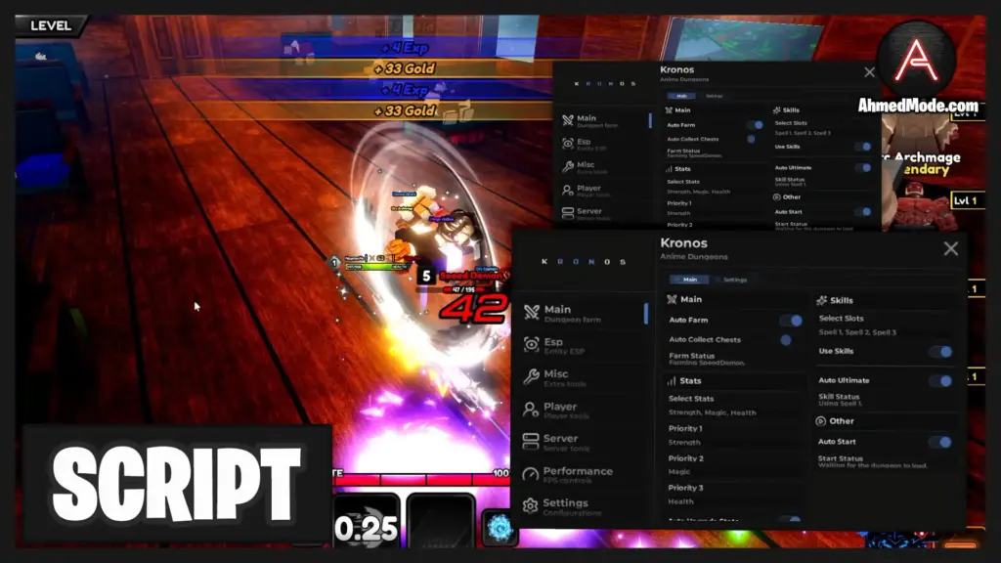Image resolution: width=1001 pixels, height=563 pixels.
Task: Open Select Stats dropdown in back Kronos window
Action: (714, 187)
